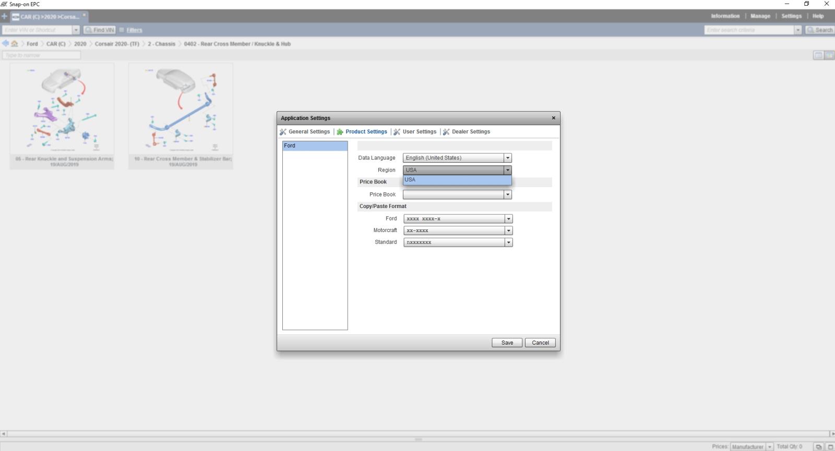Switch to thumbnail grid view icon
Image resolution: width=835 pixels, height=451 pixels.
(829, 55)
